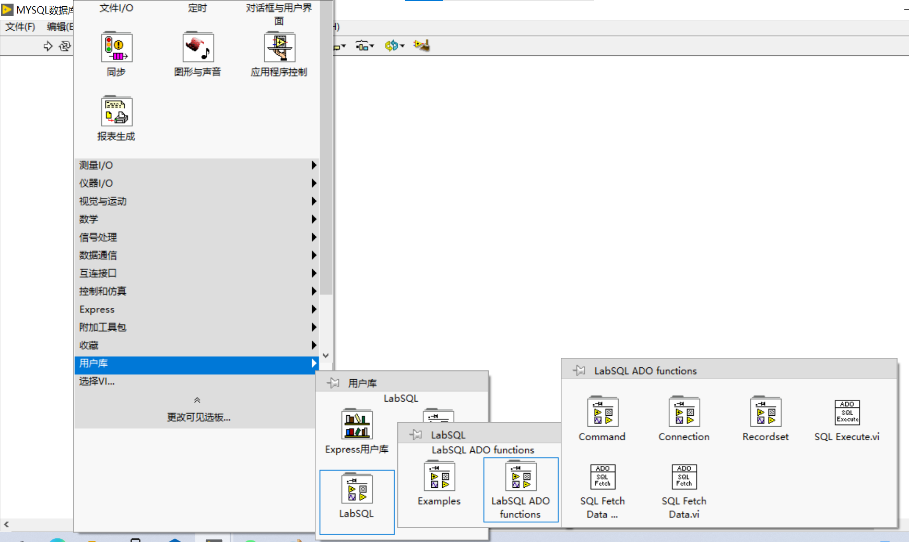The image size is (909, 542).
Task: Select SQL Execute.vi from the LabSQL palette
Action: (x=846, y=412)
